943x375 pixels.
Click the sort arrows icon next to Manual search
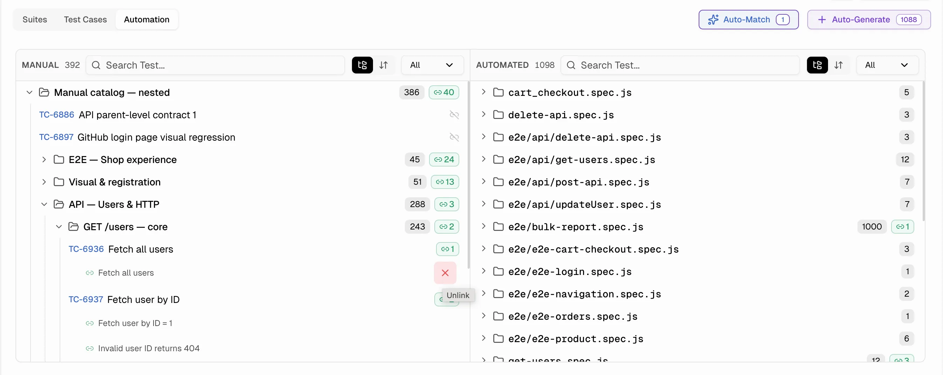click(x=384, y=65)
